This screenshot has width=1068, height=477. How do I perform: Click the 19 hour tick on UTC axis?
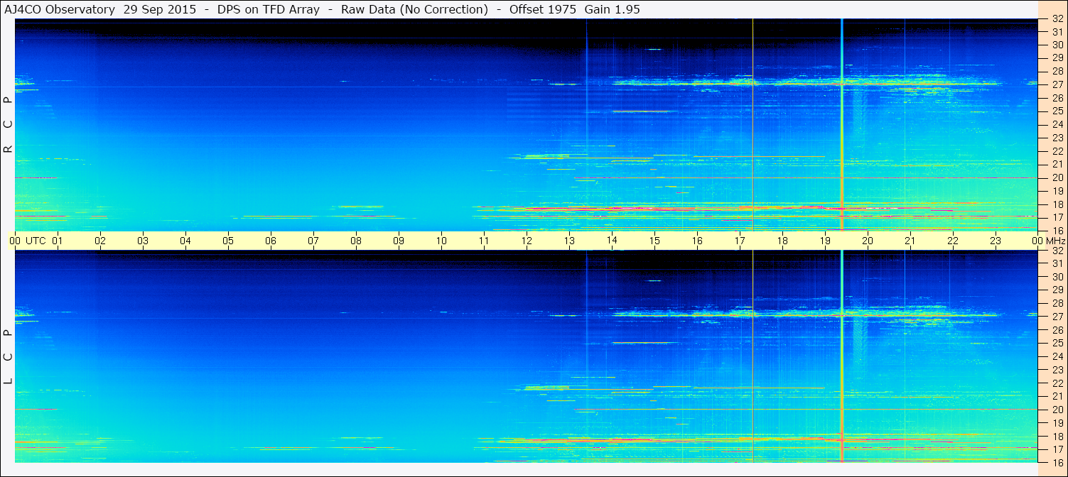[x=824, y=241]
